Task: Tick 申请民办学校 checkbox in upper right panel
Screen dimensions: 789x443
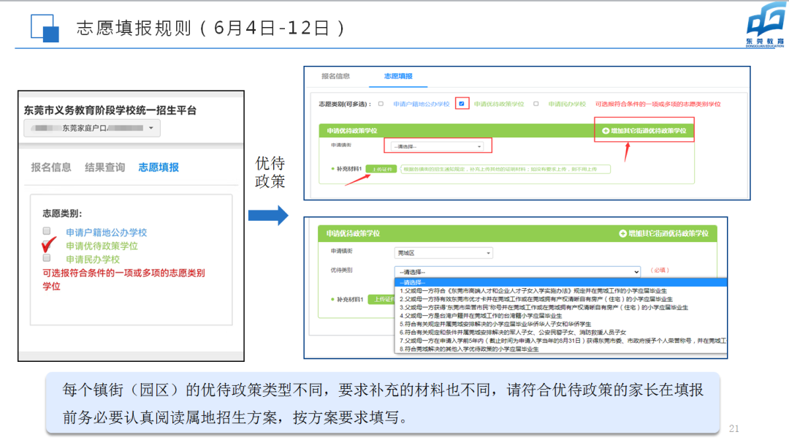Action: tap(536, 104)
